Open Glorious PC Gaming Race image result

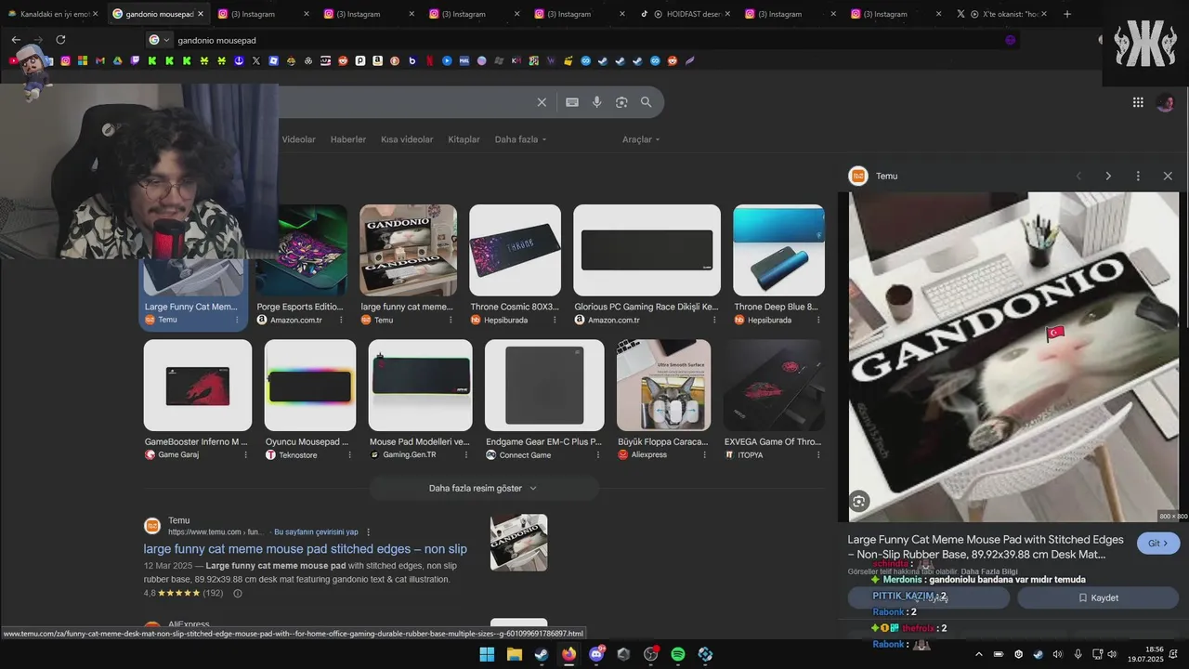pyautogui.click(x=647, y=250)
